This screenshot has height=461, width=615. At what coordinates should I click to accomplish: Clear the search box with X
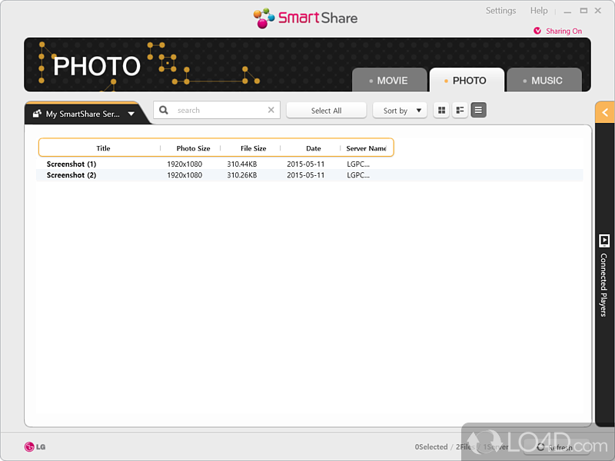pos(271,111)
